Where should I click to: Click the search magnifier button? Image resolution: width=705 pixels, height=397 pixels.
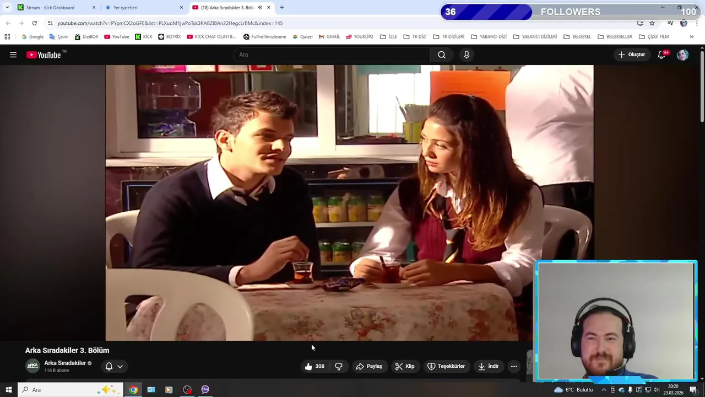(442, 55)
